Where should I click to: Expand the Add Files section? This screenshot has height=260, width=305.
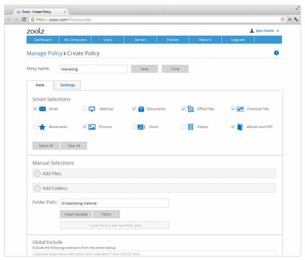(x=37, y=173)
